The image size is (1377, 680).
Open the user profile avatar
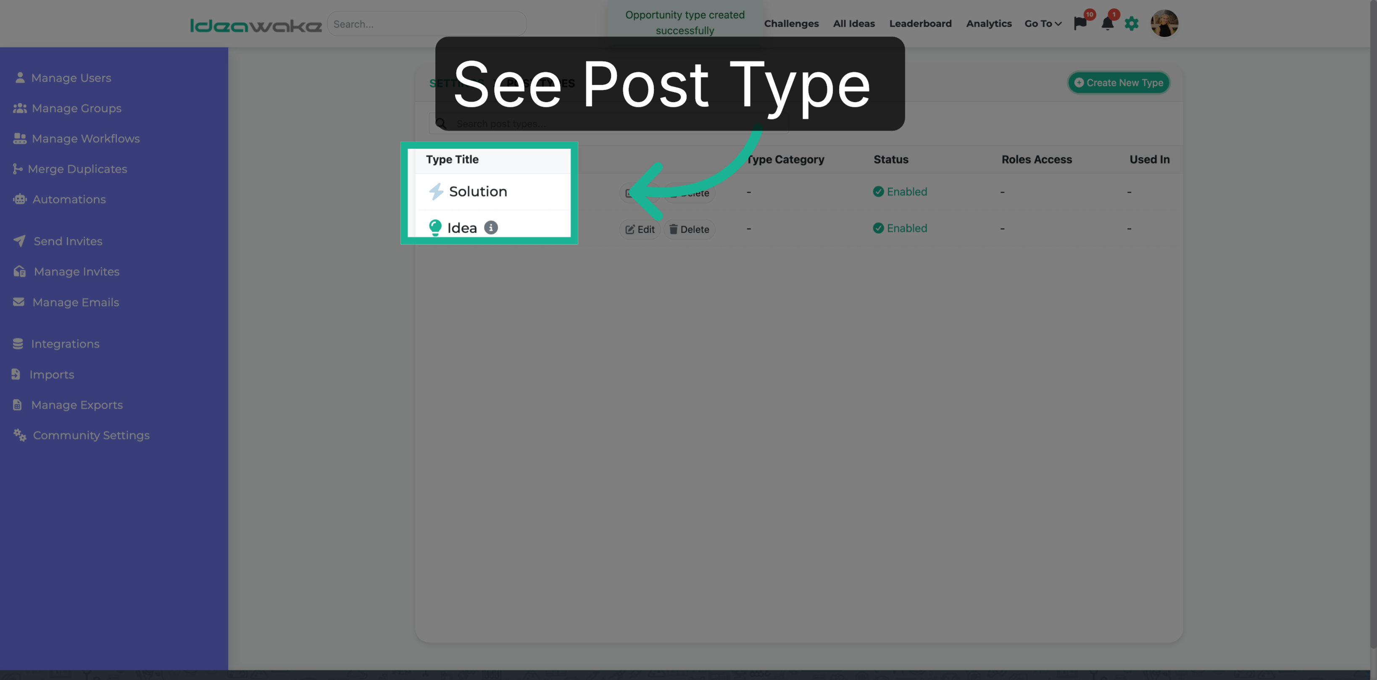tap(1164, 24)
